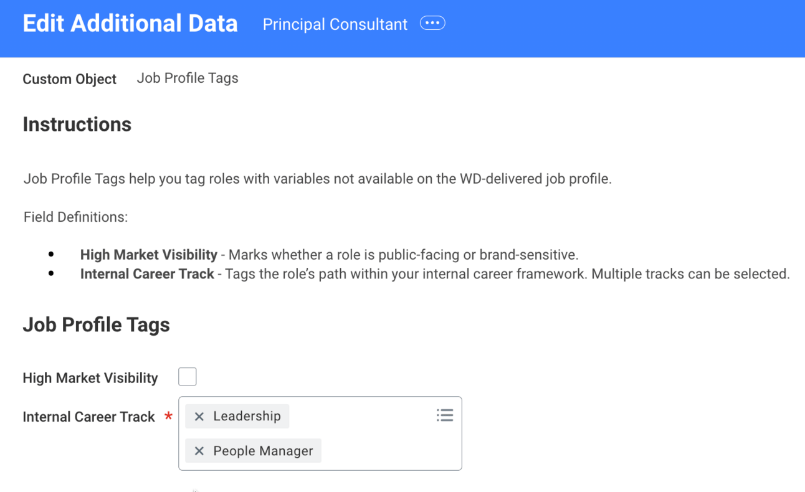
Task: Click the bold High Market Visibility definition term
Action: coord(148,255)
